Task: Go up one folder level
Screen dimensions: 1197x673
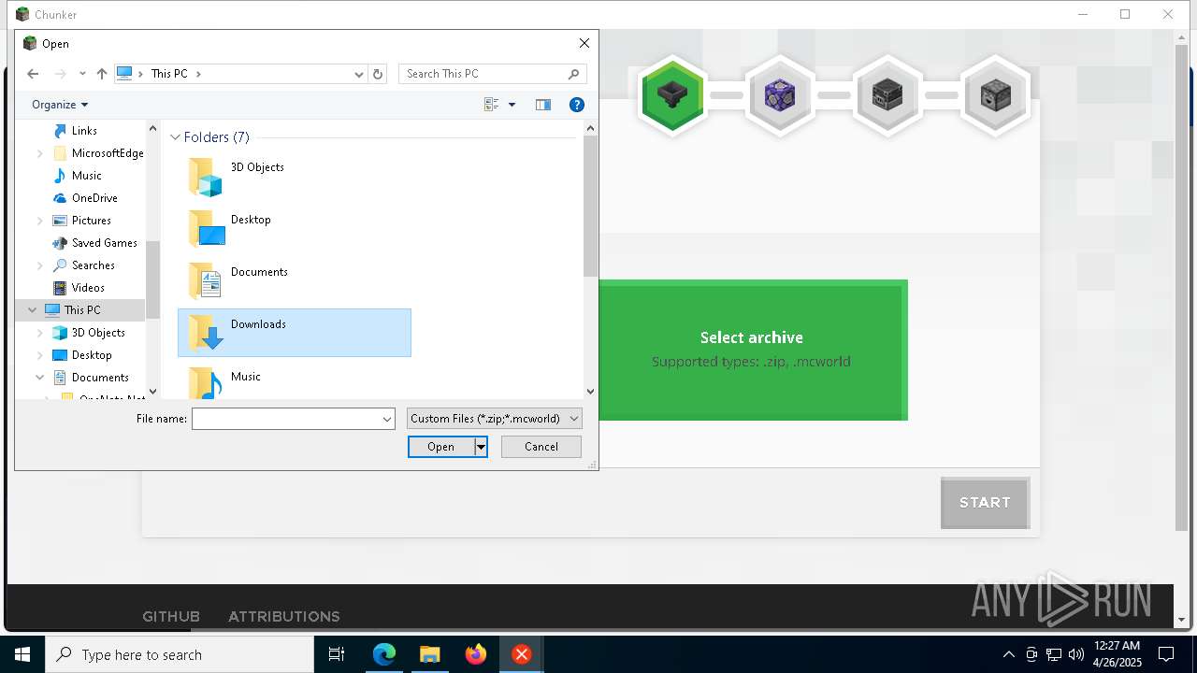Action: pos(102,74)
